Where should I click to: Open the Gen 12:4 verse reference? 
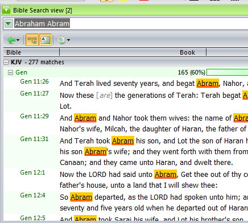pos(32,195)
